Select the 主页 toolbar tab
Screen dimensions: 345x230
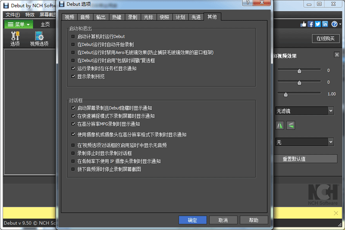coord(45,25)
